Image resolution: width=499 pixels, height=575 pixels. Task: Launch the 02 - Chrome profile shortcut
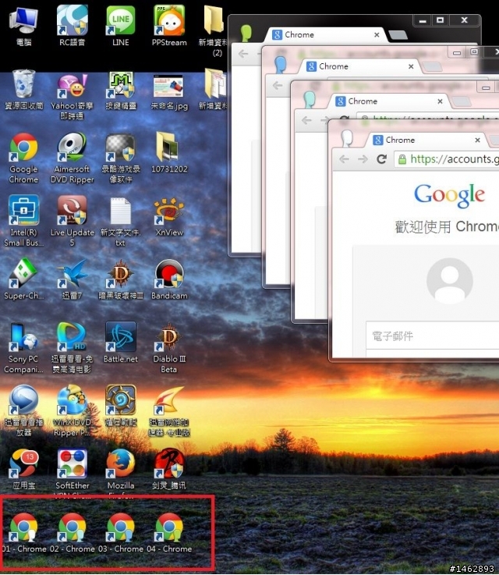72,533
